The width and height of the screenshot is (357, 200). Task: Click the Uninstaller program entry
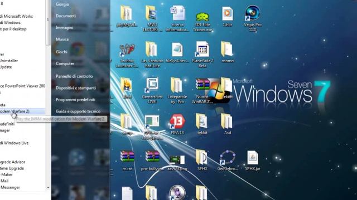9,61
